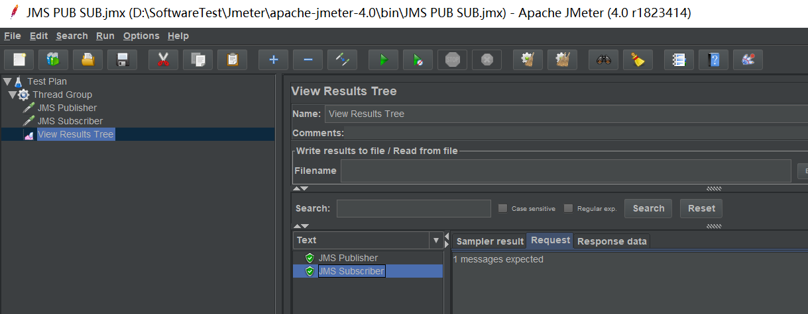This screenshot has height=314, width=808.
Task: Open the Run menu
Action: 105,36
